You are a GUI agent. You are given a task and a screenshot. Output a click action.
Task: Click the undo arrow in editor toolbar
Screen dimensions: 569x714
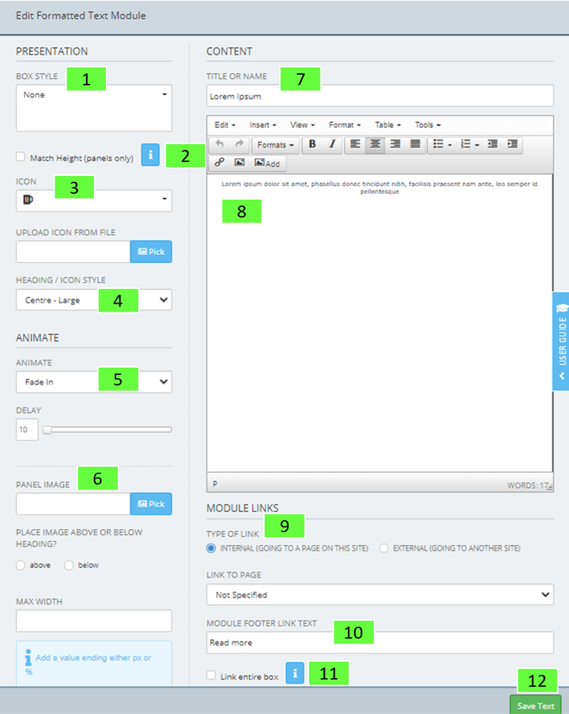point(220,145)
